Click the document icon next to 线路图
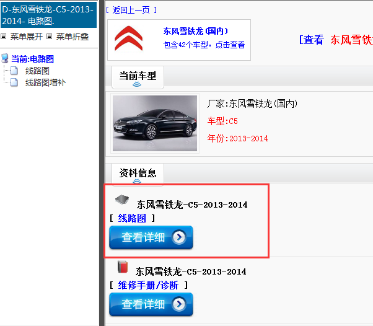Image resolution: width=373 pixels, height=326 pixels. click(14, 71)
